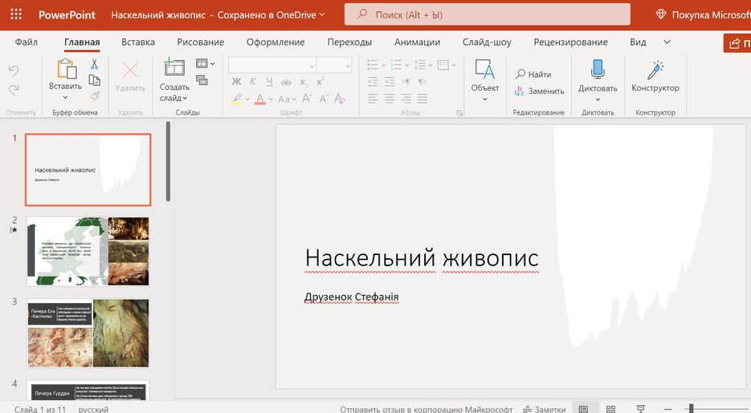Click Заменить (Replace) button
The height and width of the screenshot is (413, 751).
tap(539, 91)
